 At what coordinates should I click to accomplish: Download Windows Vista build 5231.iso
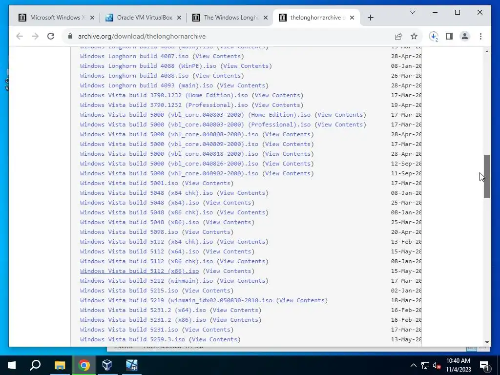point(129,330)
